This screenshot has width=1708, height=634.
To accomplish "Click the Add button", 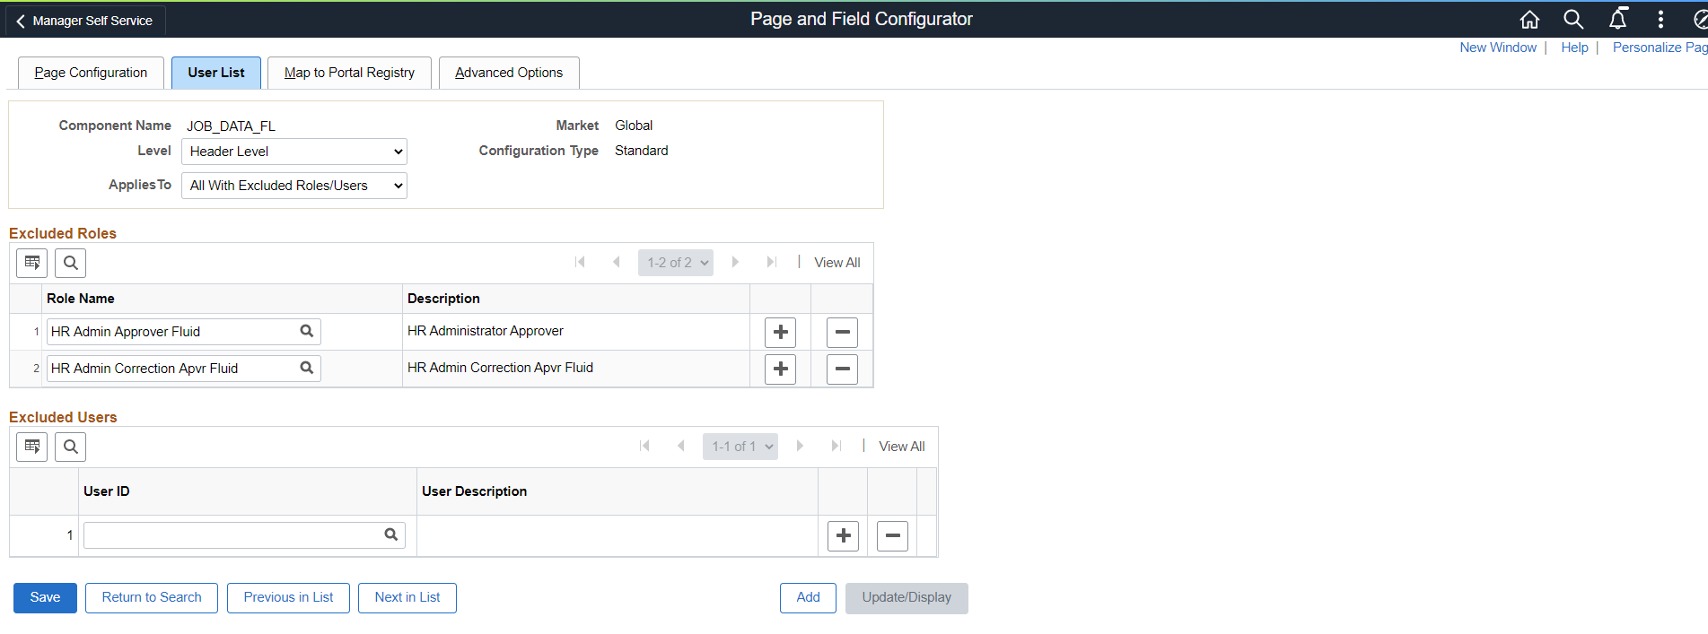I will [808, 598].
